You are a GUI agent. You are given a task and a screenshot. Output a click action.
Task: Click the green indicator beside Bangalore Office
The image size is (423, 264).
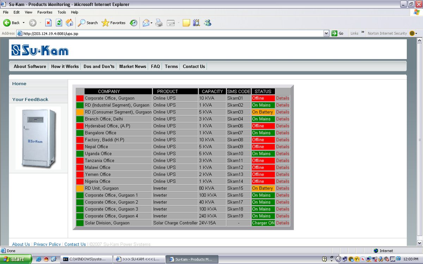(x=80, y=133)
